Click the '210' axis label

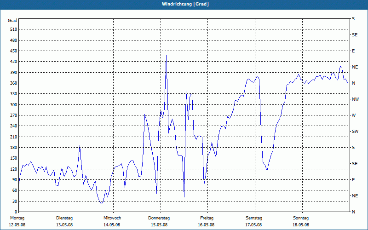[14, 137]
